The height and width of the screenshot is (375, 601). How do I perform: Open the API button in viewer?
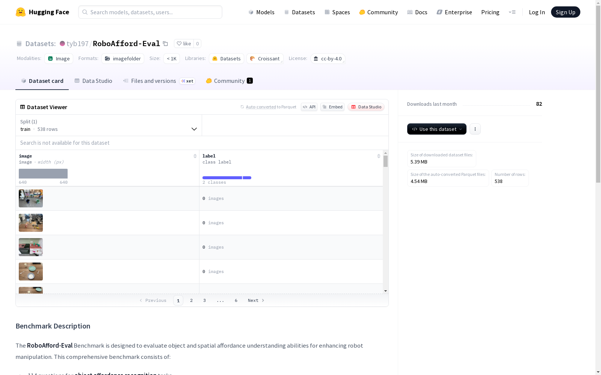(309, 107)
